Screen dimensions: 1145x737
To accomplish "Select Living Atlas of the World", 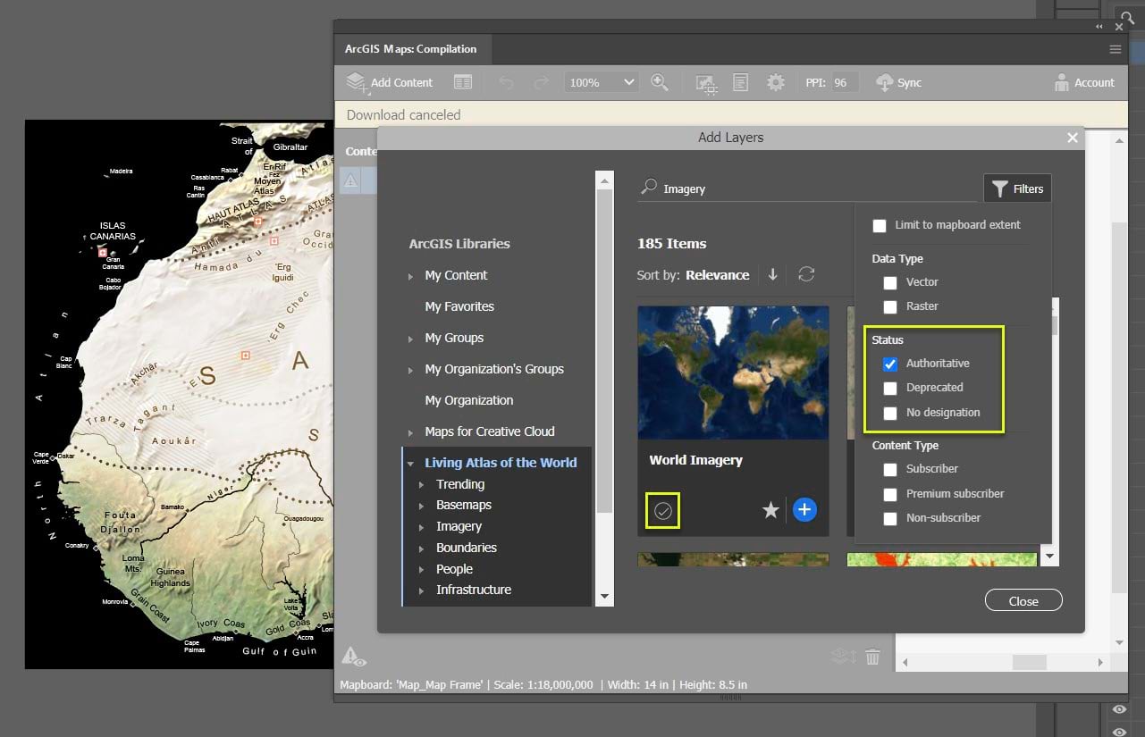I will [x=501, y=462].
